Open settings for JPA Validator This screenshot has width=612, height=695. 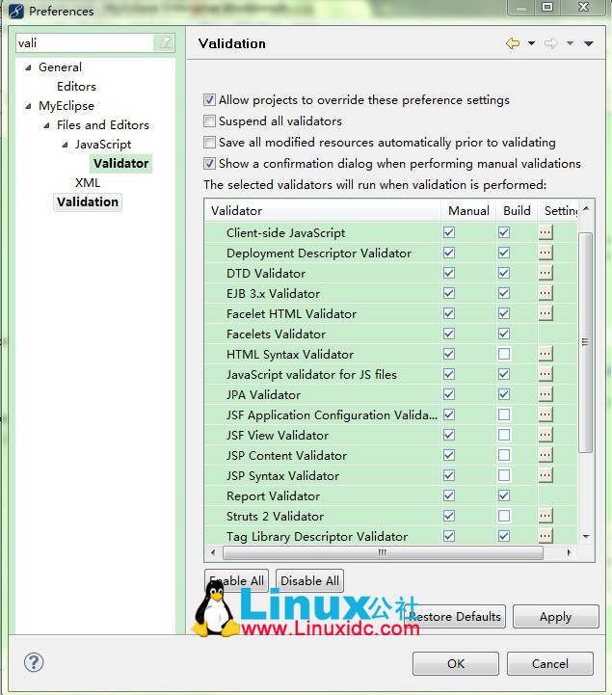point(545,394)
